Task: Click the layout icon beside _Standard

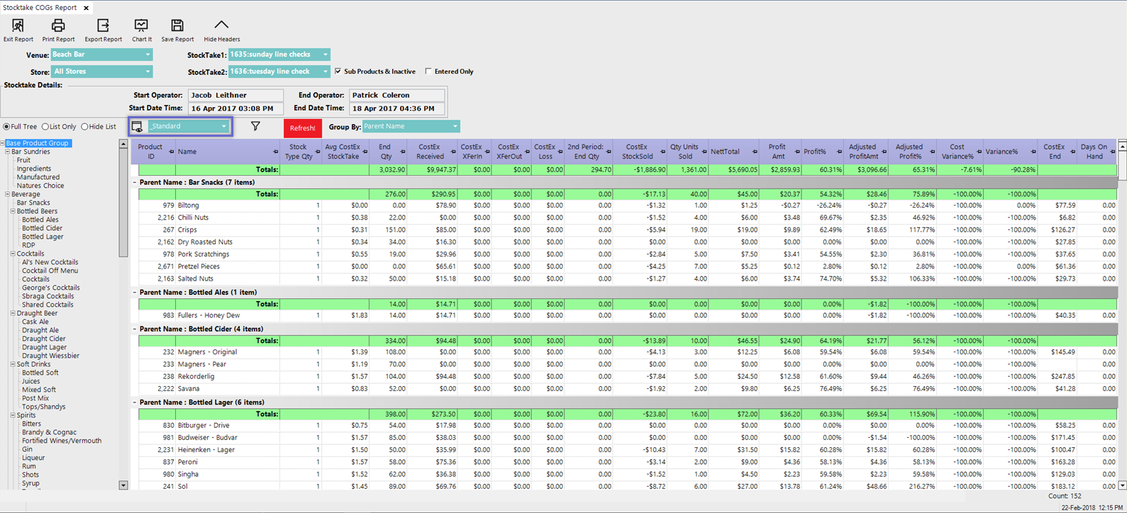Action: pyautogui.click(x=138, y=127)
